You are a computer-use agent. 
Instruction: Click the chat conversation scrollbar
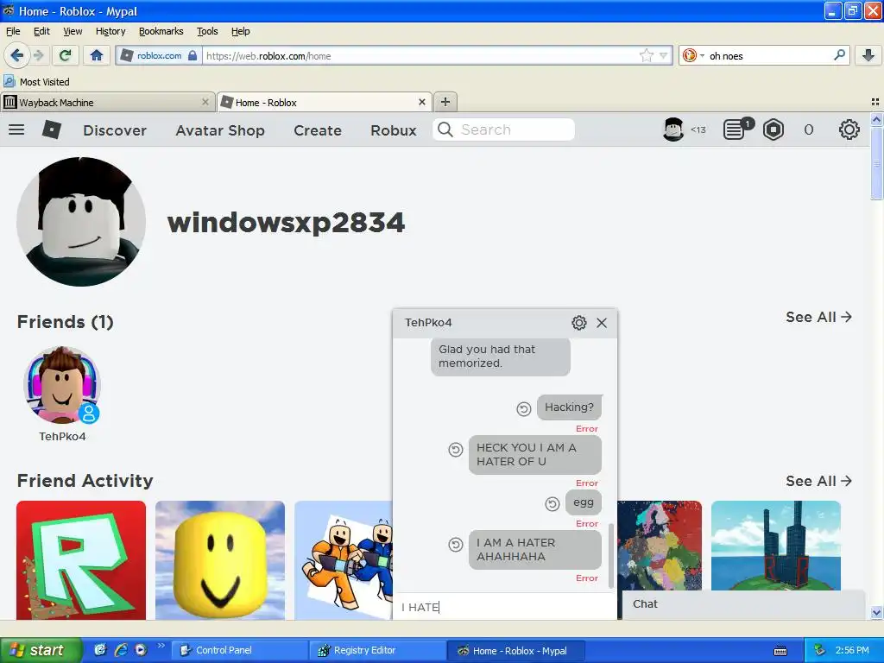coord(611,555)
